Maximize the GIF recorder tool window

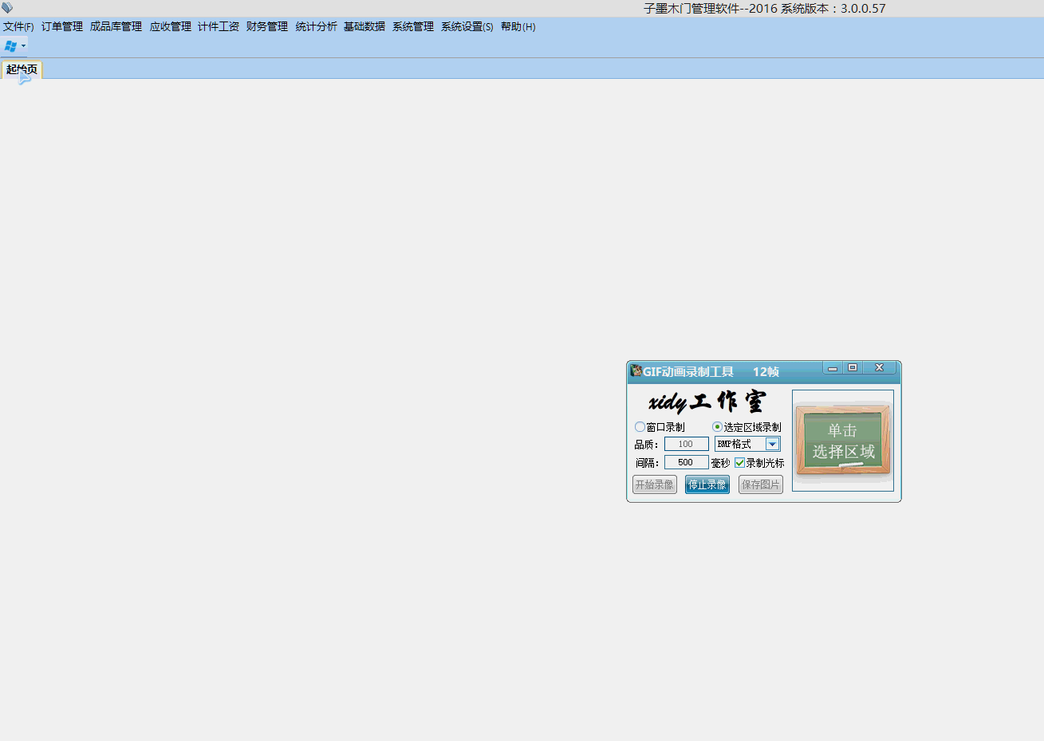click(x=853, y=367)
